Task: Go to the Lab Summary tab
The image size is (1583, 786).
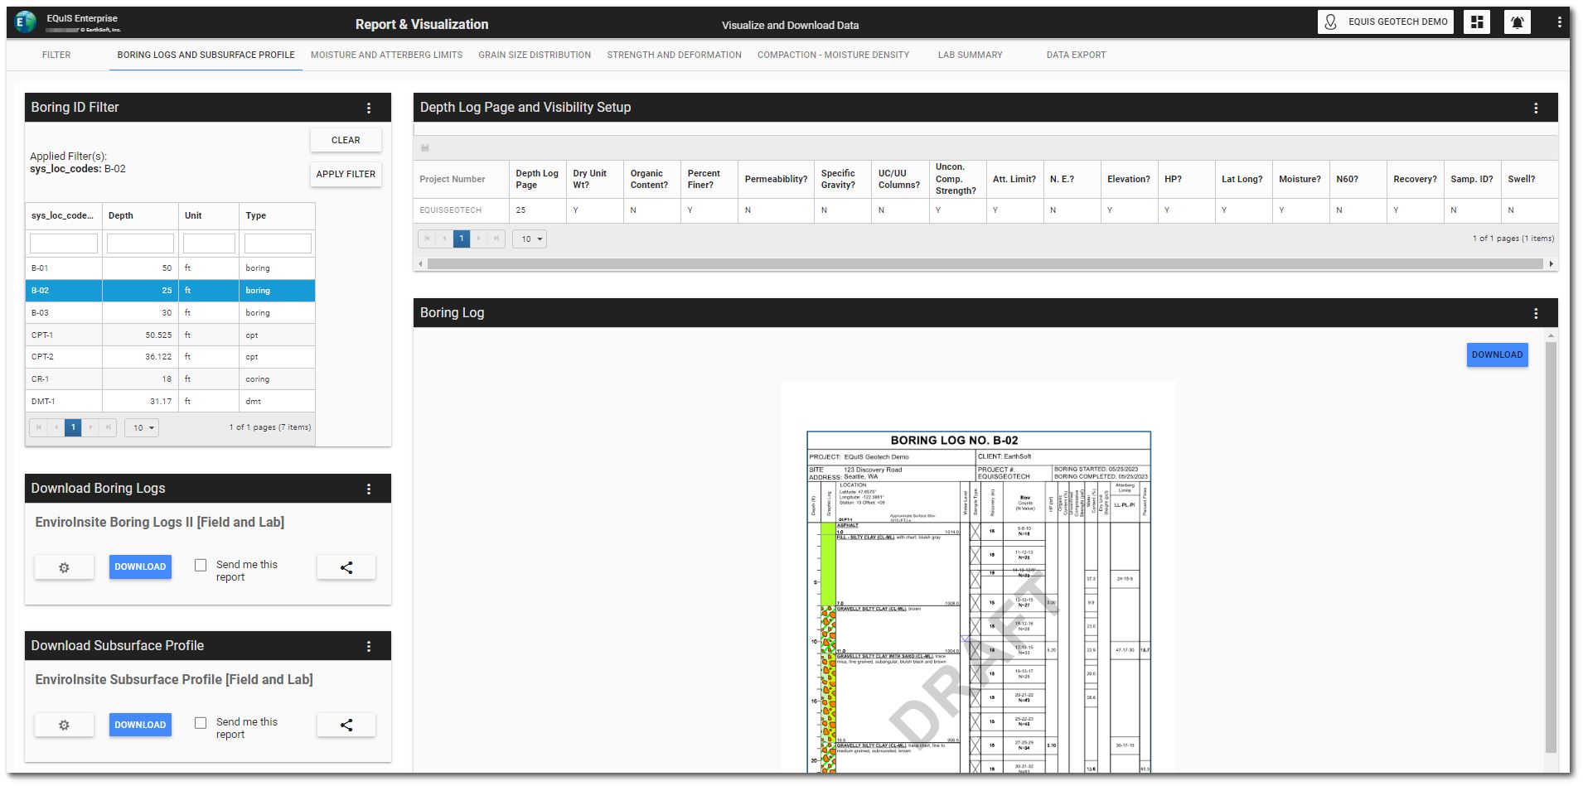Action: pyautogui.click(x=970, y=55)
